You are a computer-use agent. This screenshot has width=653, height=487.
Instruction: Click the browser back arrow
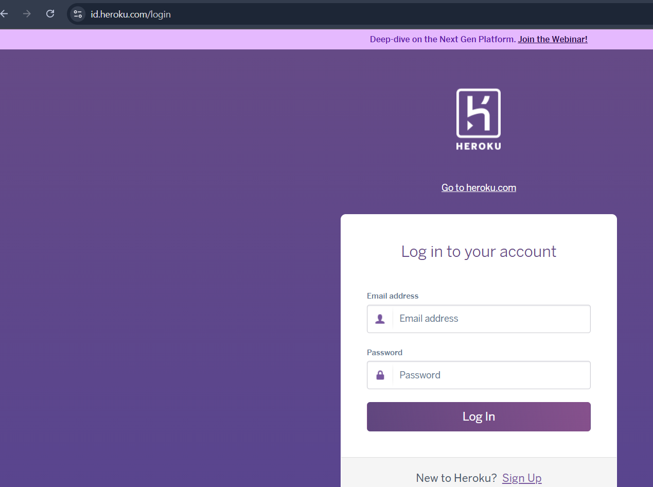(4, 14)
